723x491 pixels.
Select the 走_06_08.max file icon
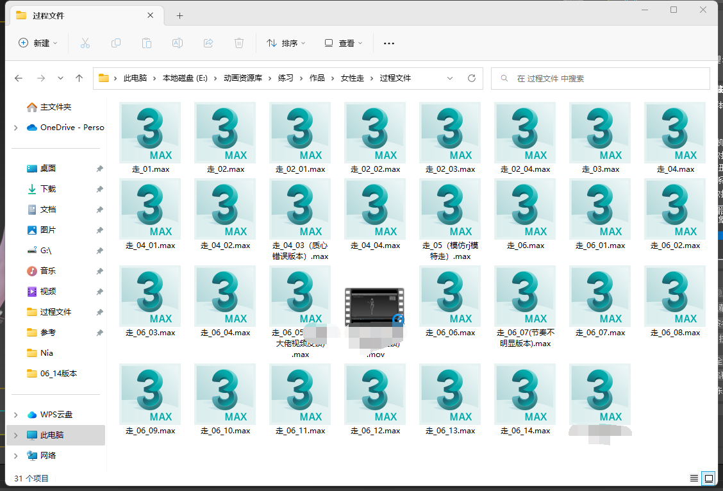click(675, 296)
